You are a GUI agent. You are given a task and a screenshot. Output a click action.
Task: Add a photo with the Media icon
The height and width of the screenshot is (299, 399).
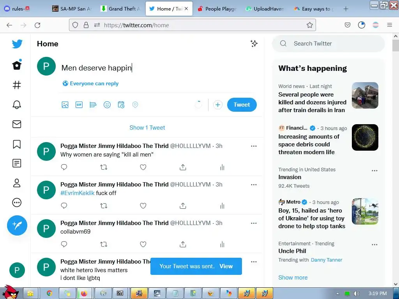tap(65, 104)
